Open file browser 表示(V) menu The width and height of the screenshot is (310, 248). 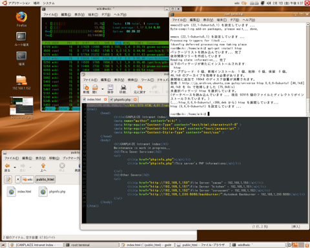tap(41, 158)
